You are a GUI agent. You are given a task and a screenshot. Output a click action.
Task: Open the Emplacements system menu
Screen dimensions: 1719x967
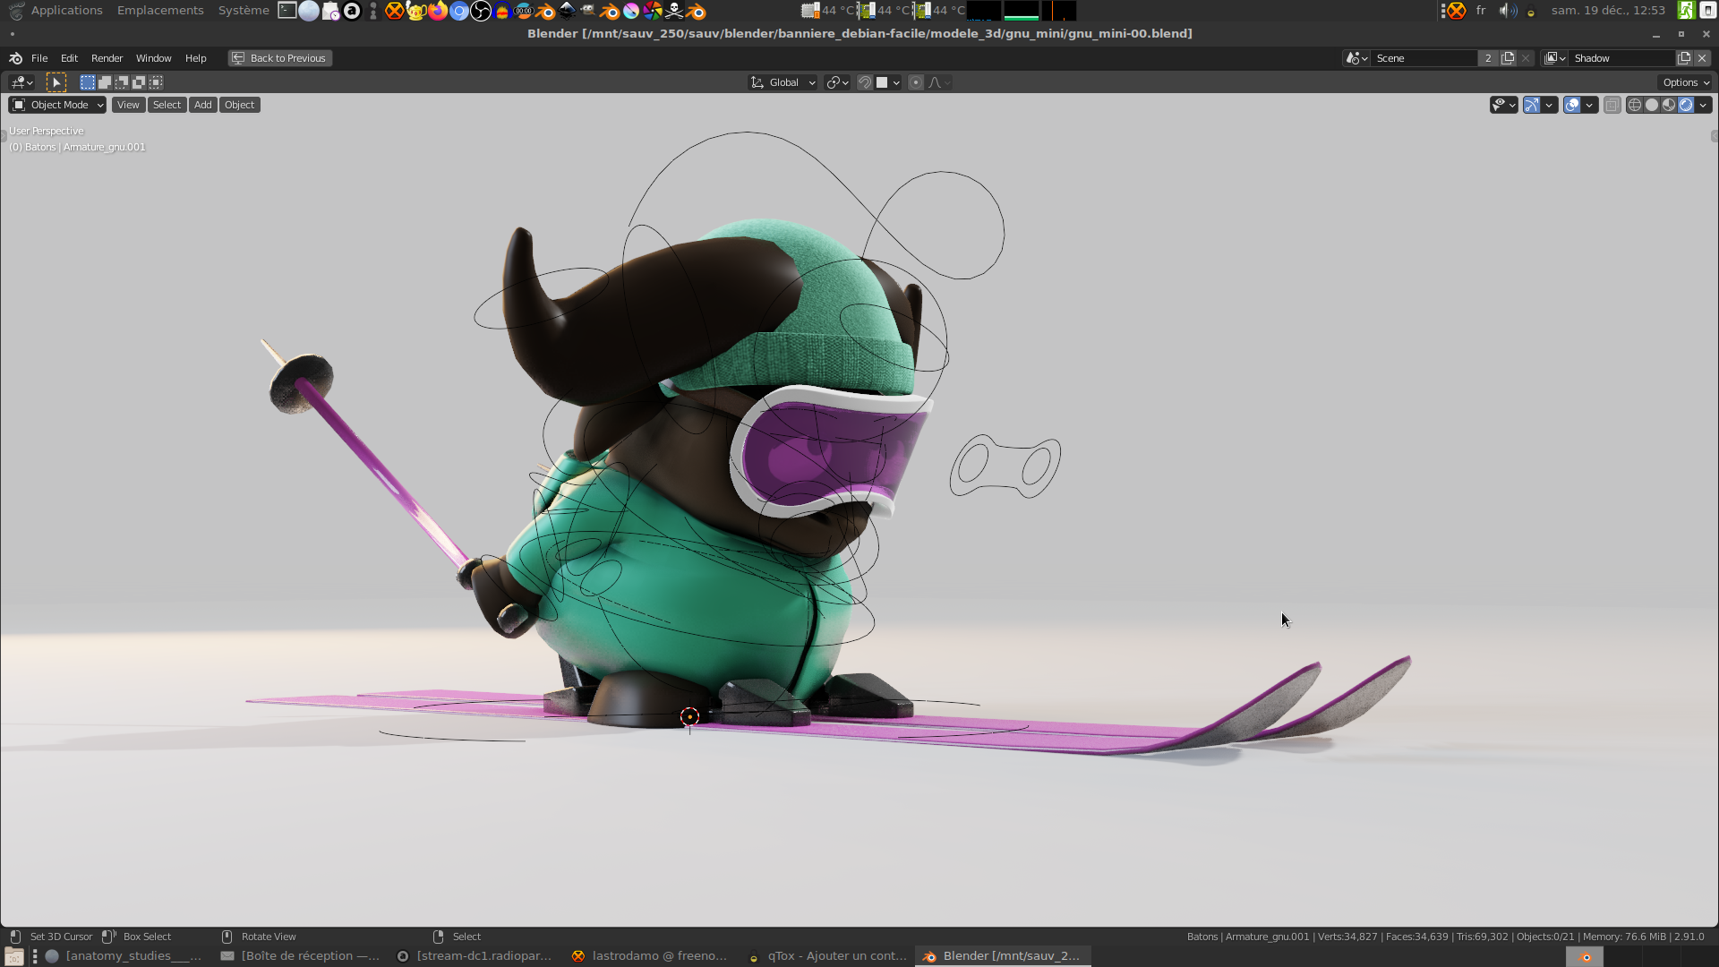click(160, 11)
